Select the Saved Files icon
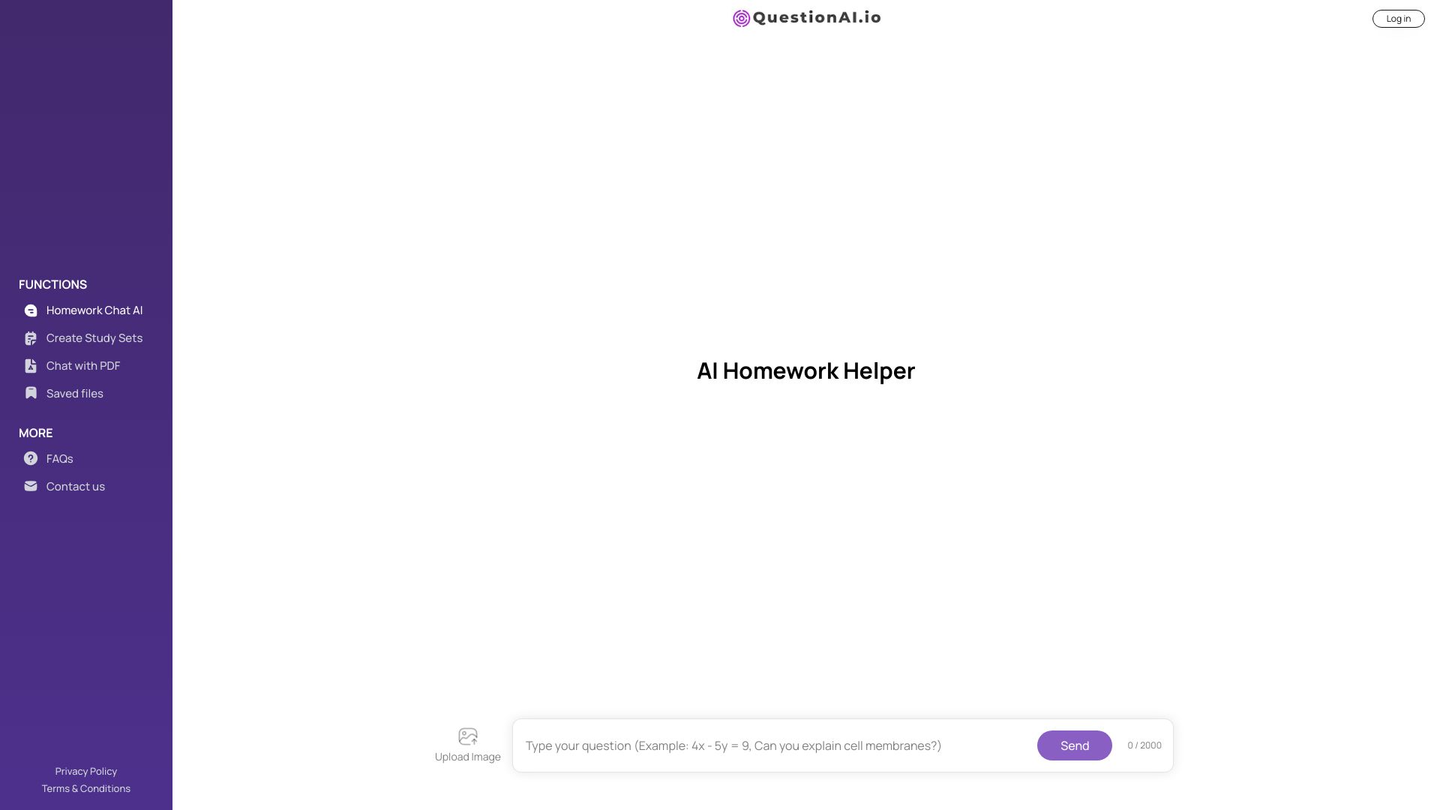 pos(30,394)
